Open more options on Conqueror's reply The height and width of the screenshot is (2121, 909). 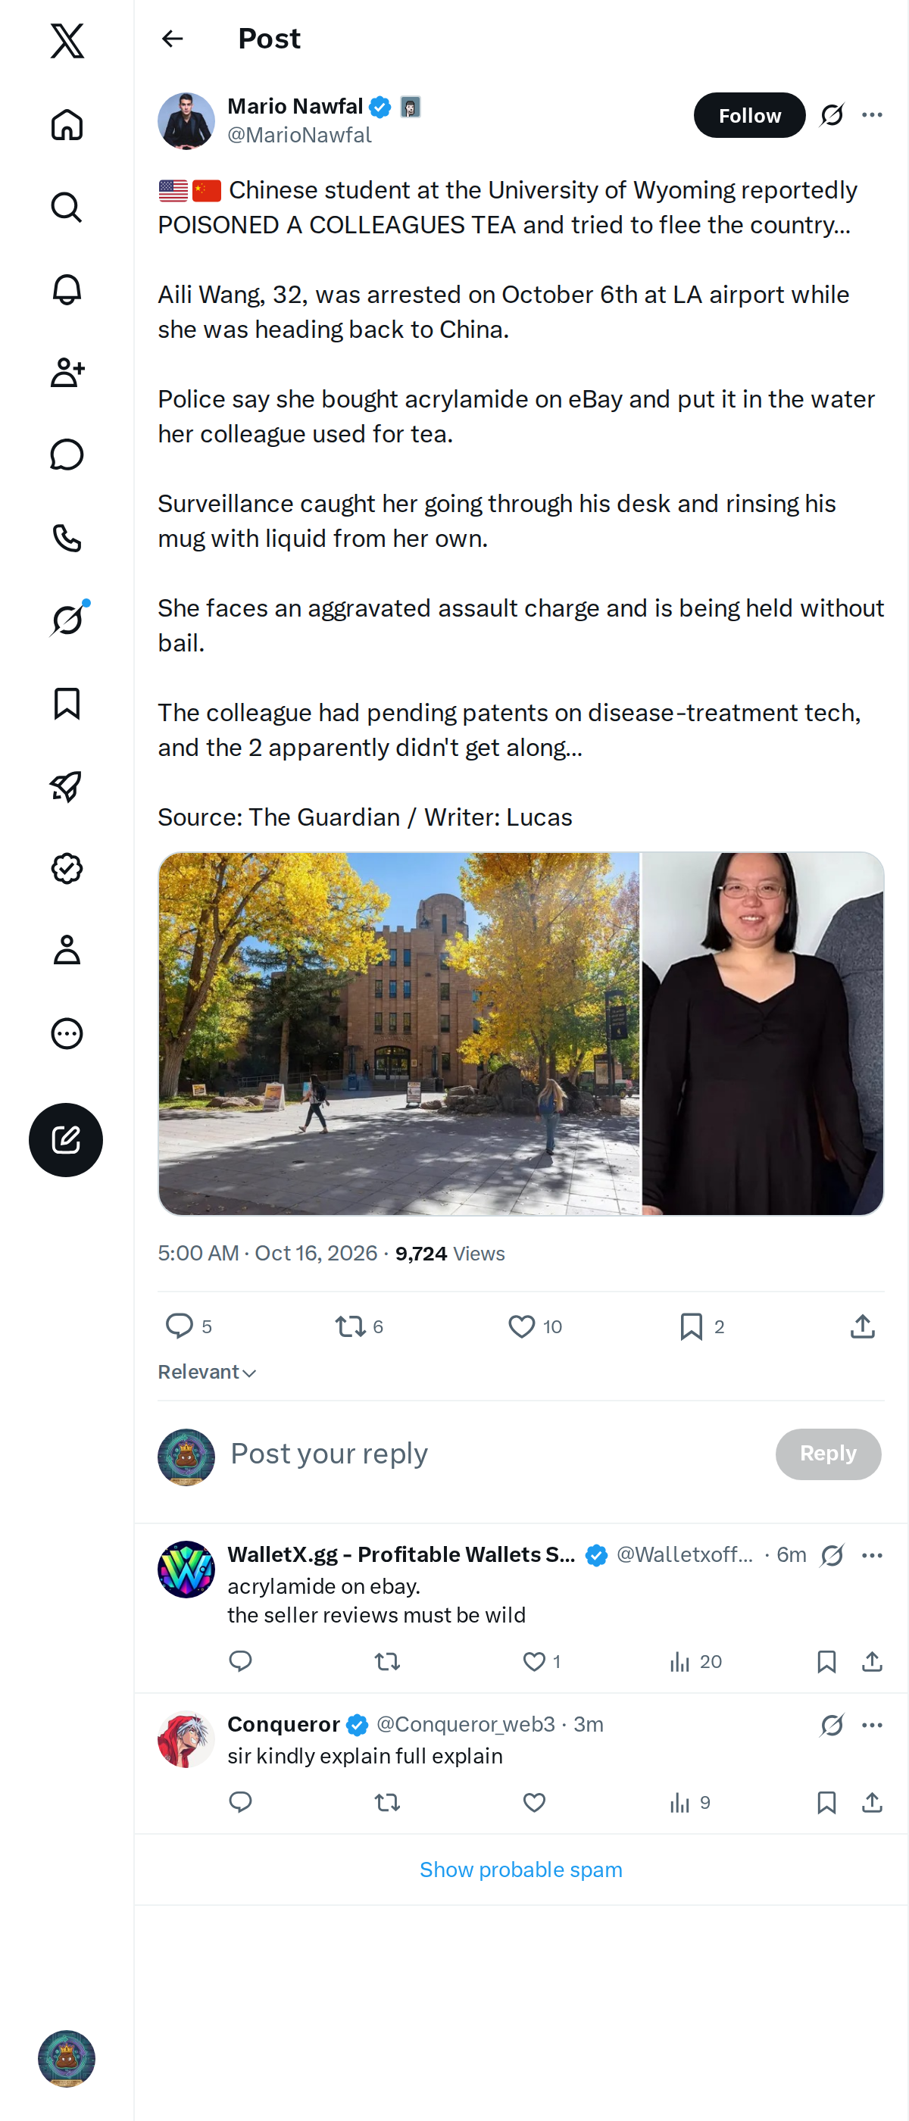[872, 1725]
